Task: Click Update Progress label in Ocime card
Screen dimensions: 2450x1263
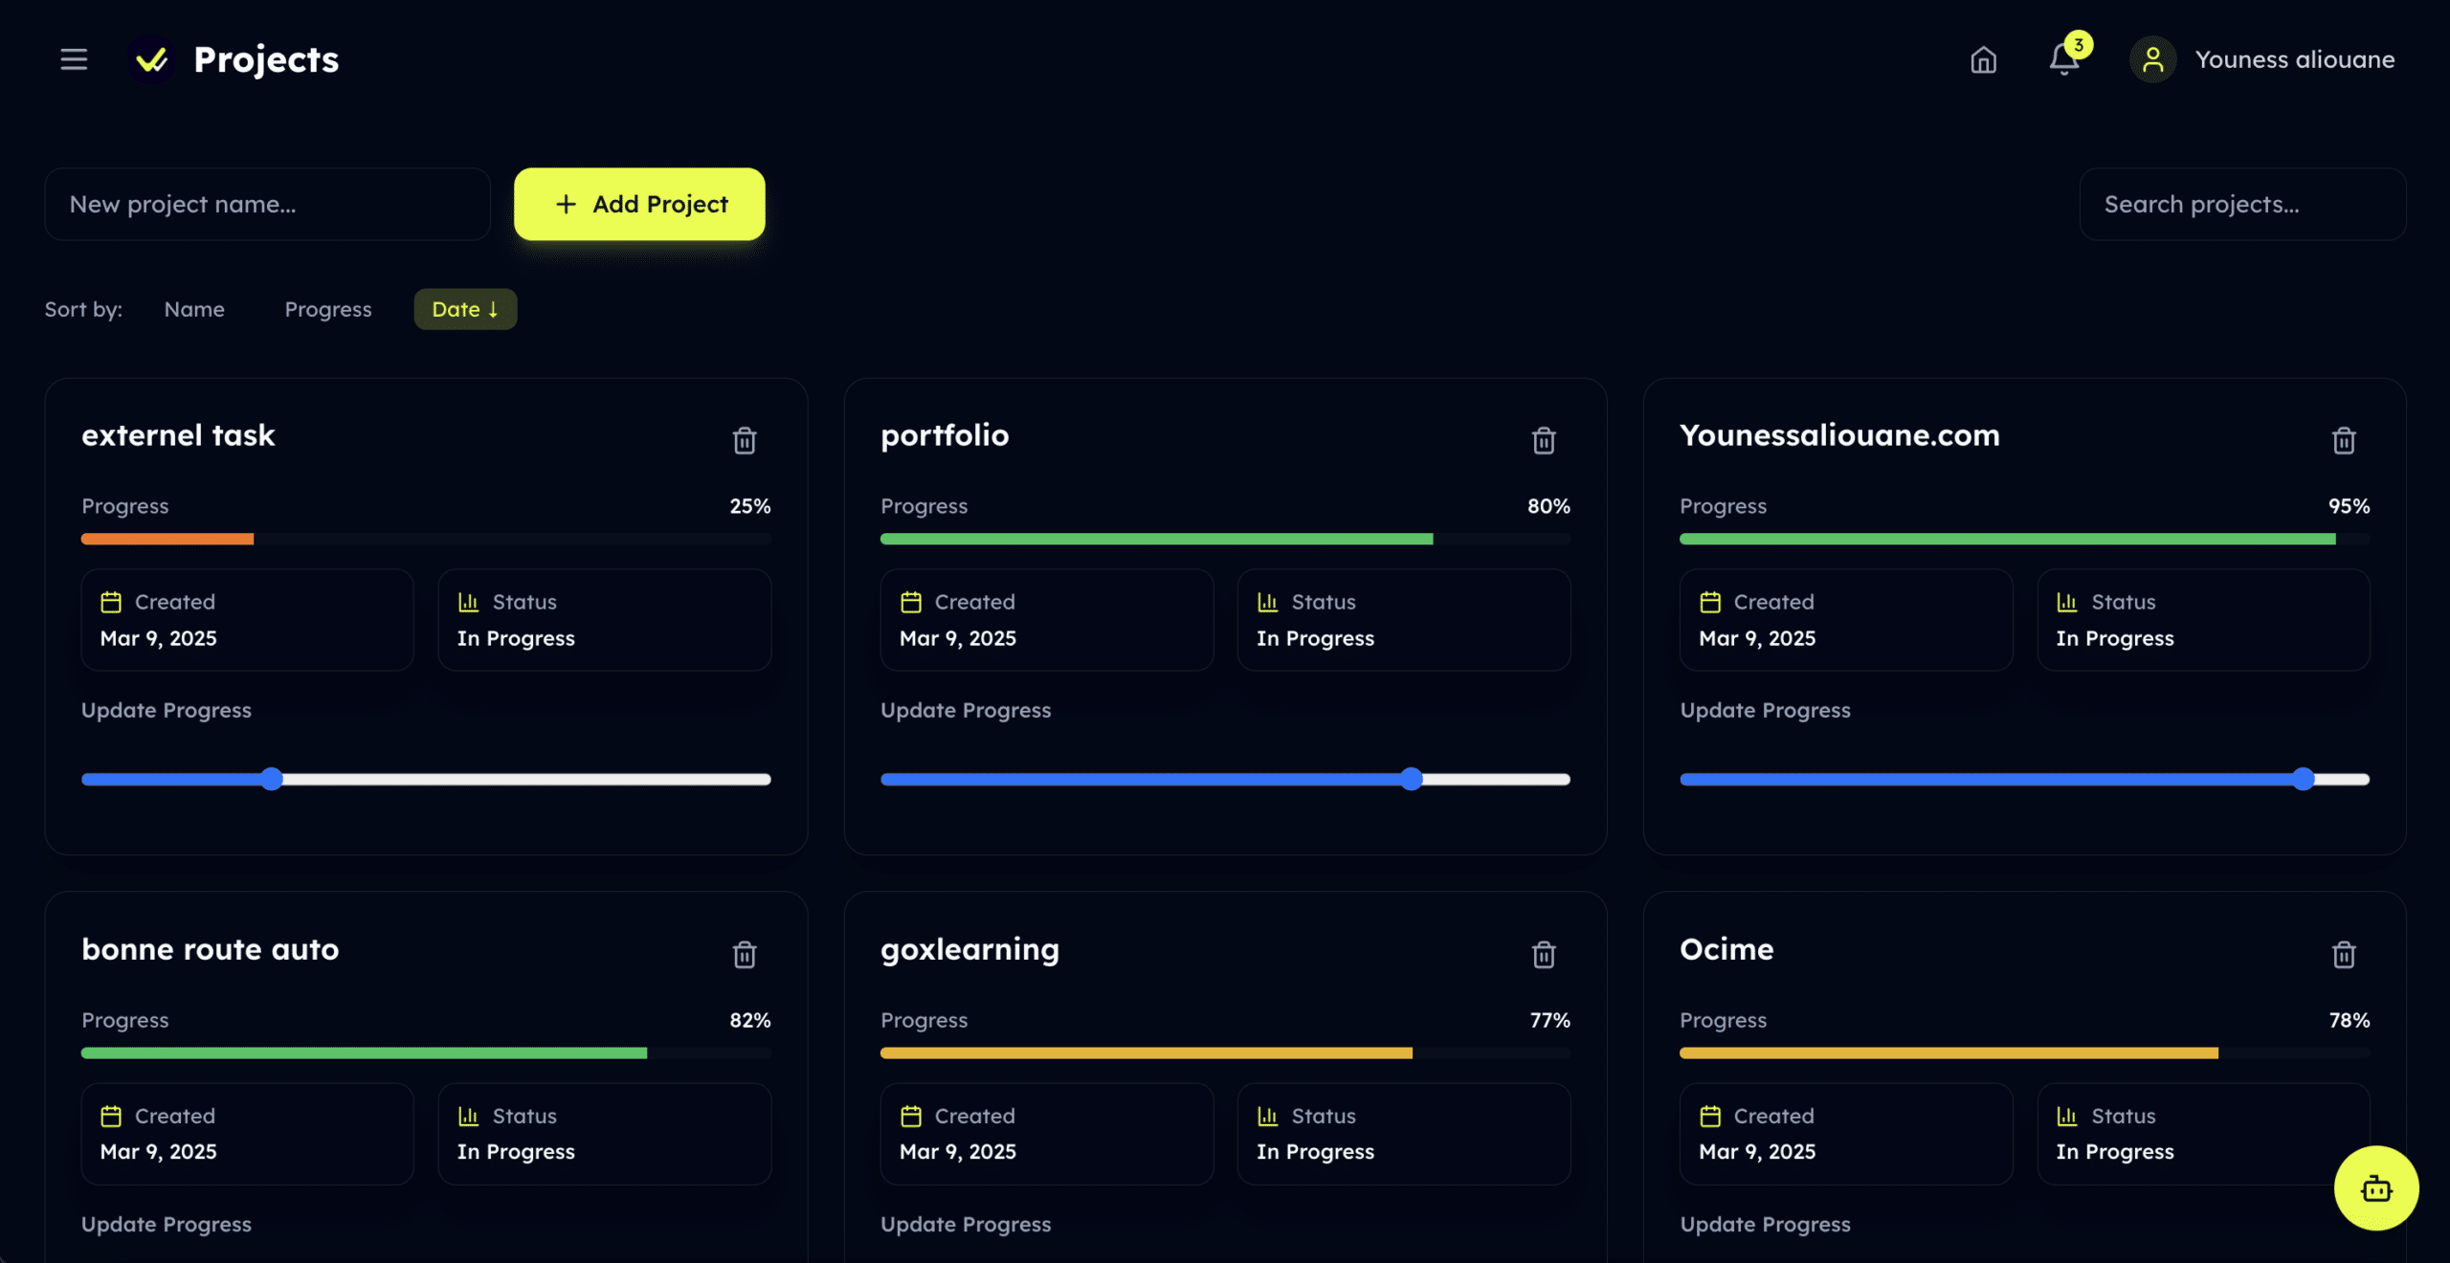Action: tap(1765, 1224)
